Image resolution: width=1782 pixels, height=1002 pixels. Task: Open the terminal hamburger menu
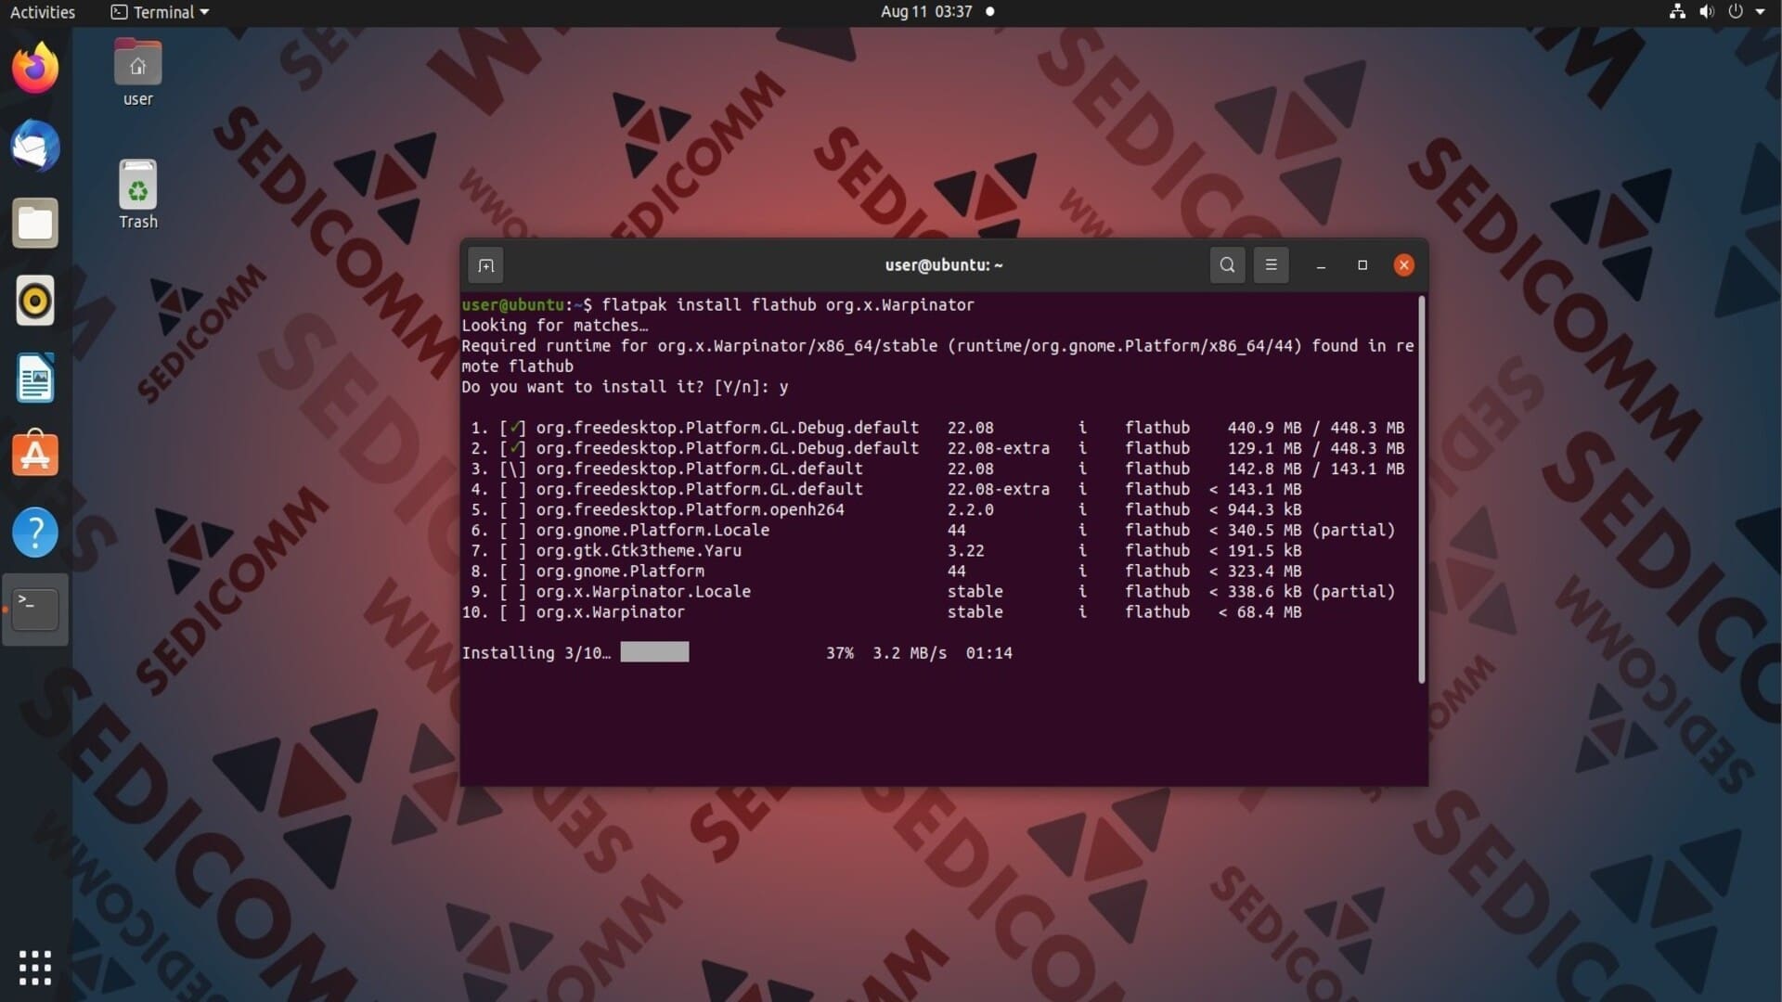point(1271,265)
